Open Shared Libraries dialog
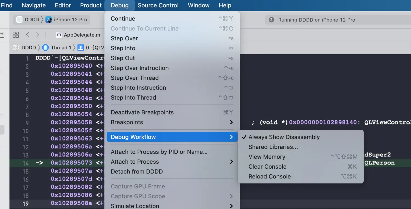411x209 pixels. point(273,147)
